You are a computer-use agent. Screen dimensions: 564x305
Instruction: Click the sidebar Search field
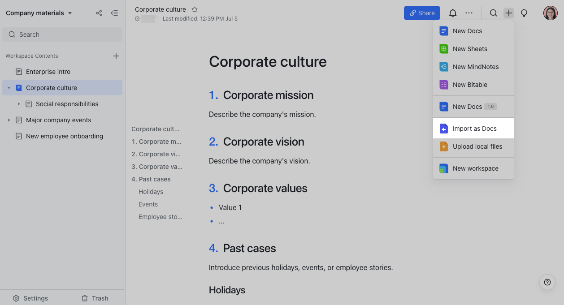62,34
